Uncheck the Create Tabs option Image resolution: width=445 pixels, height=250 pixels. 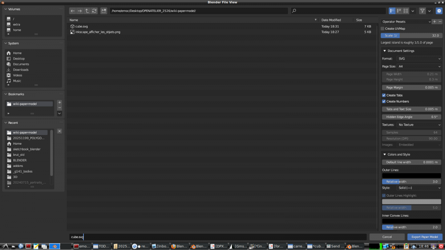click(384, 95)
